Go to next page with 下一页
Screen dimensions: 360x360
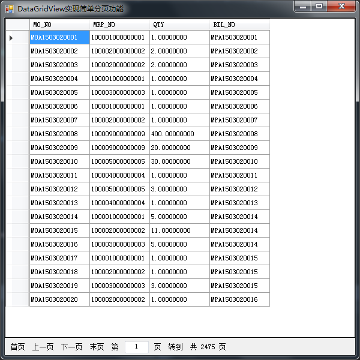(71, 347)
